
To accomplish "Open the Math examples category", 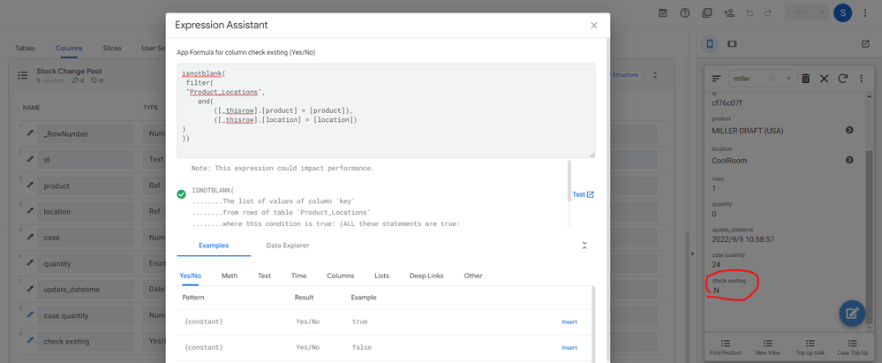I will [x=230, y=276].
